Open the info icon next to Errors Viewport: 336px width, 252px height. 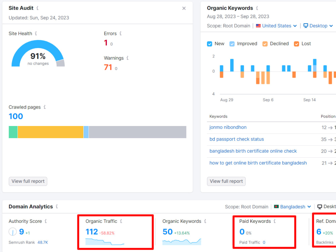tap(120, 33)
